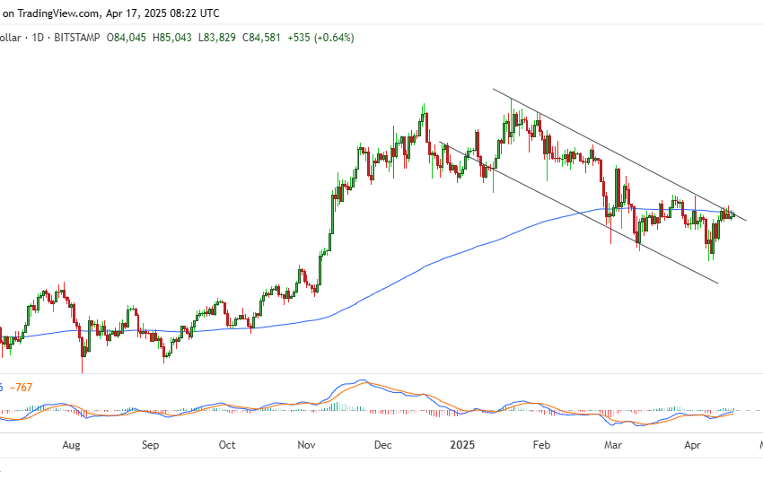Click the 2025 label on time axis
This screenshot has width=763, height=489.
coord(462,445)
